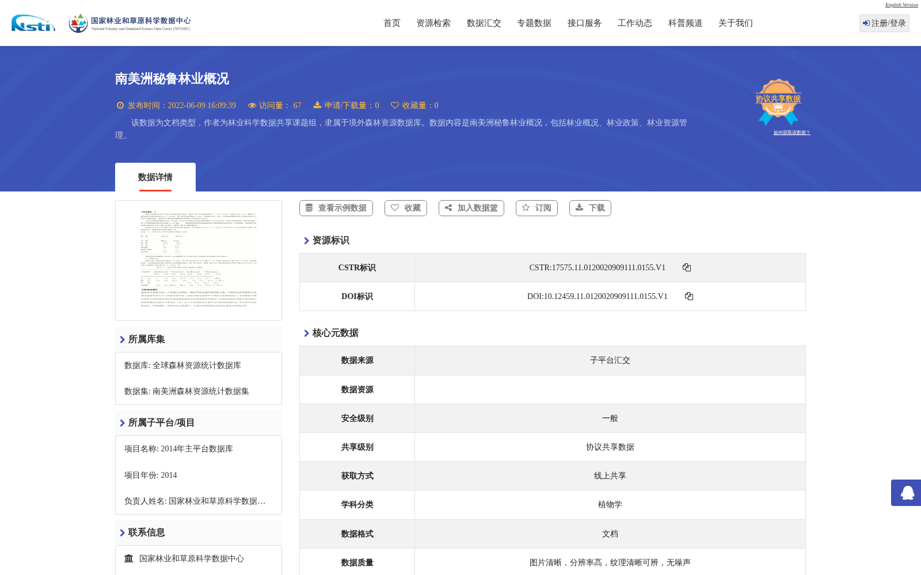Click the 安全级别 row label
The width and height of the screenshot is (921, 575).
point(357,418)
